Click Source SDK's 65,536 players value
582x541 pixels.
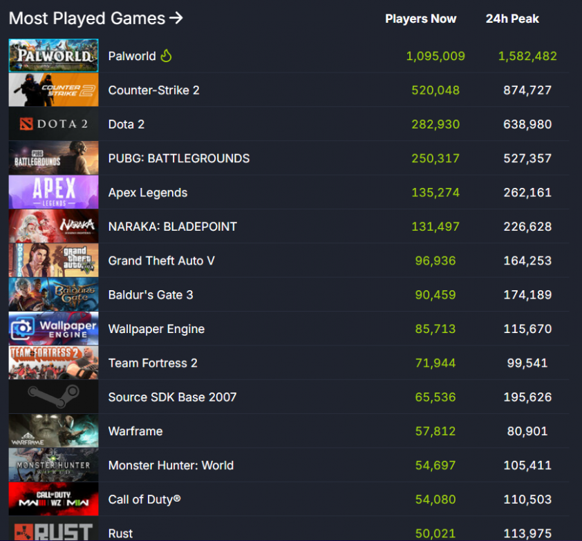435,397
